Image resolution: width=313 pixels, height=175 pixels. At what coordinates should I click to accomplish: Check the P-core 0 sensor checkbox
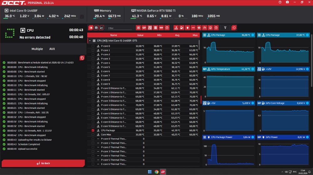point(93,46)
